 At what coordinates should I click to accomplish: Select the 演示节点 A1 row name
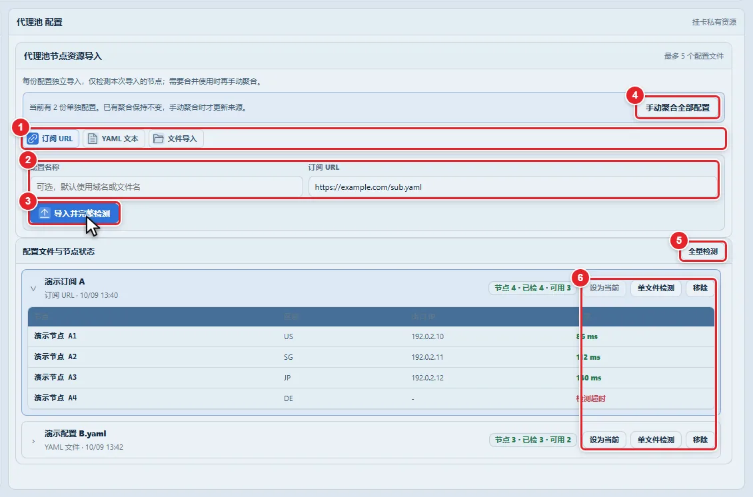[55, 336]
